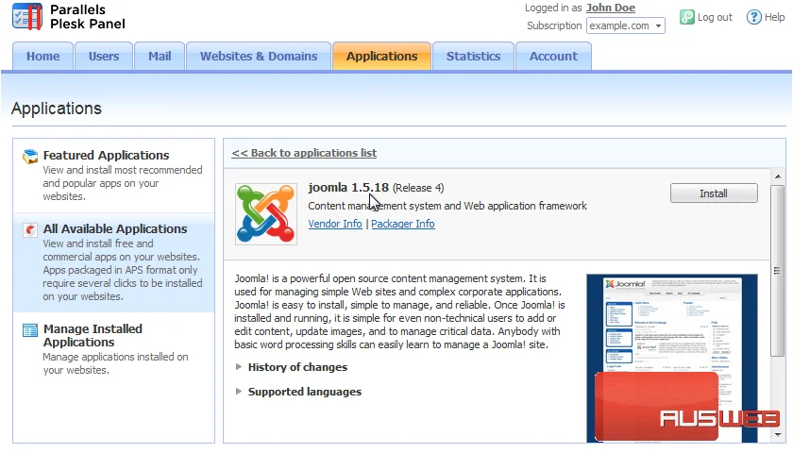The image size is (793, 453).
Task: Follow the Back to applications list link
Action: 304,153
